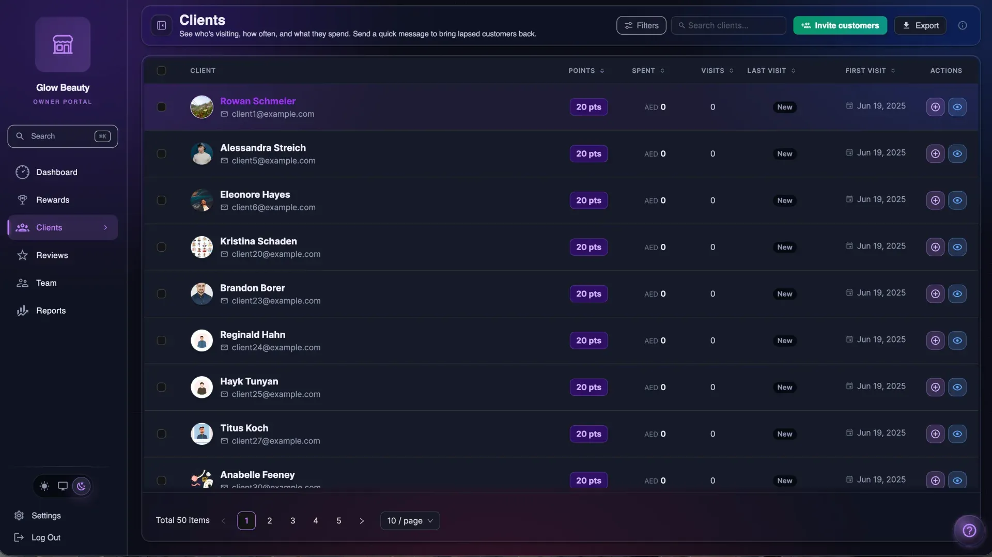Switch to light theme sun icon
The image size is (992, 557).
pyautogui.click(x=44, y=486)
